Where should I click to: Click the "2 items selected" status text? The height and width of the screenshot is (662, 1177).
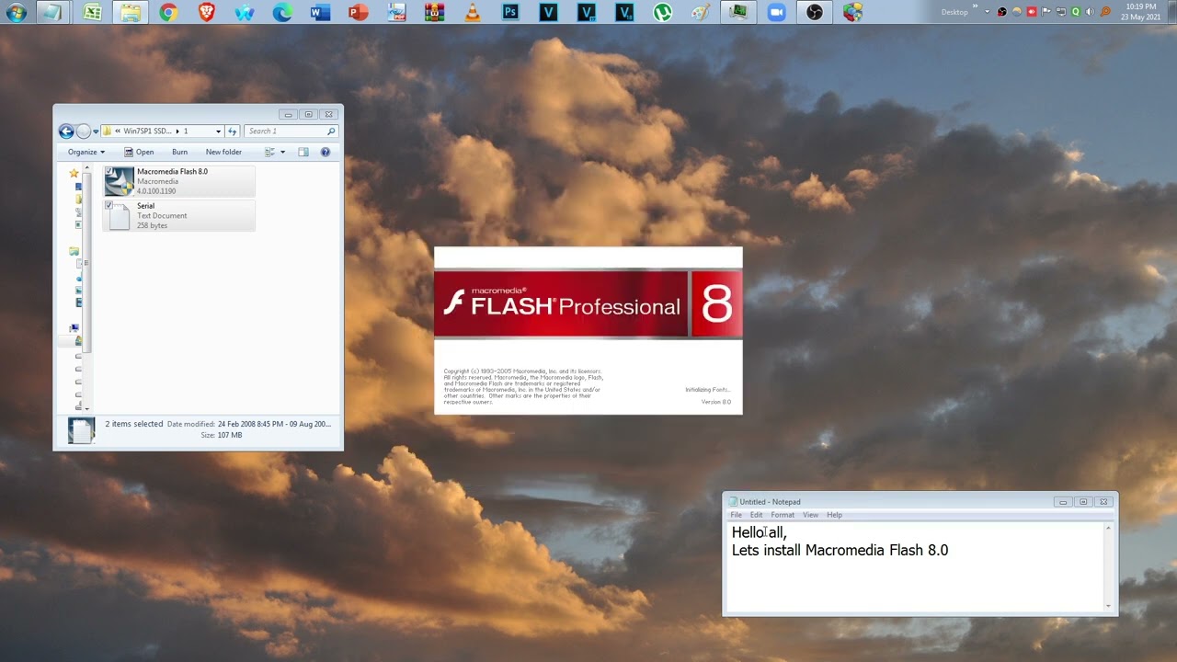tap(133, 424)
